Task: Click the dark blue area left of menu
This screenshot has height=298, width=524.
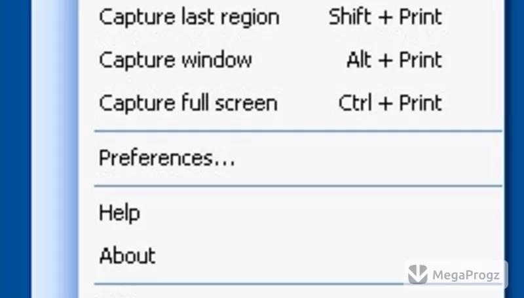Action: click(16, 149)
